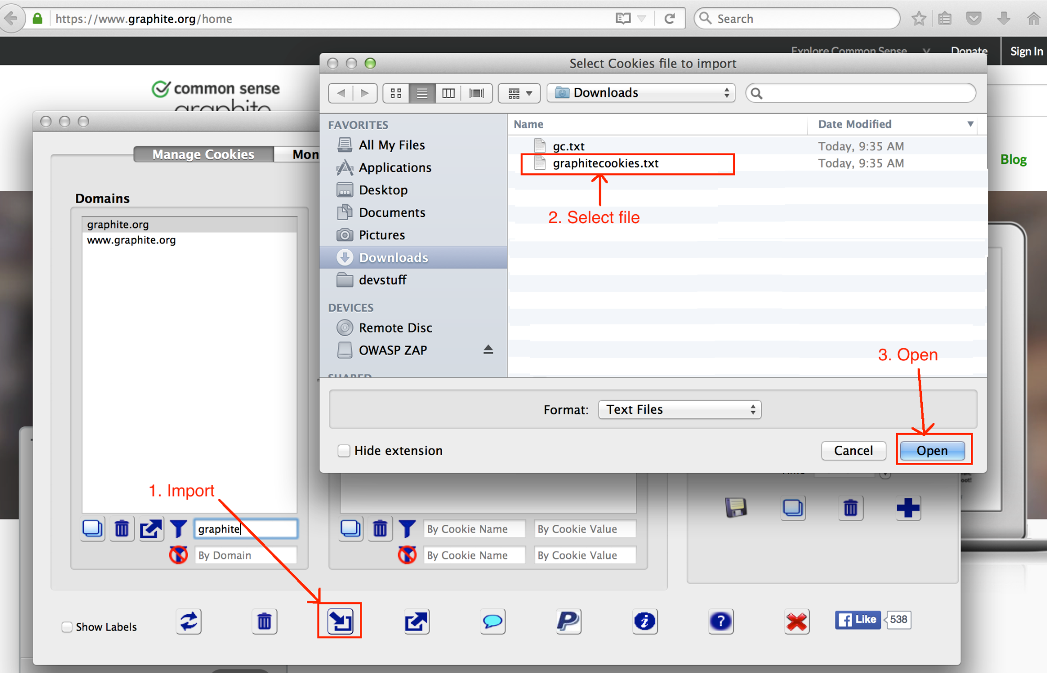This screenshot has height=673, width=1047.
Task: Click the filter funnel icon under cookies list
Action: [407, 528]
